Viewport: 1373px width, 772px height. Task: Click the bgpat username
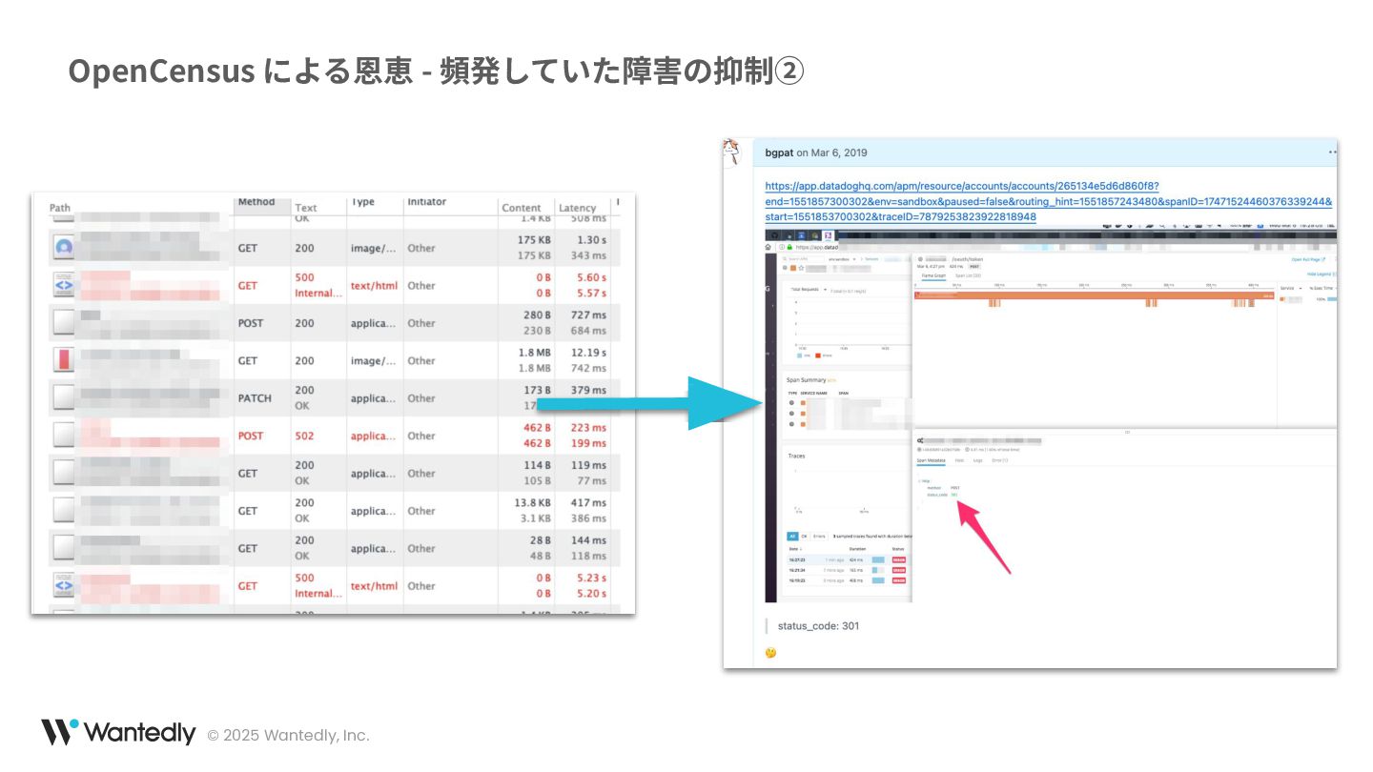(x=779, y=152)
